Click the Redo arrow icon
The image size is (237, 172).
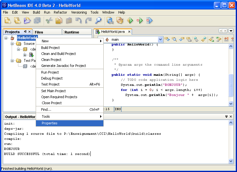(x=88, y=21)
